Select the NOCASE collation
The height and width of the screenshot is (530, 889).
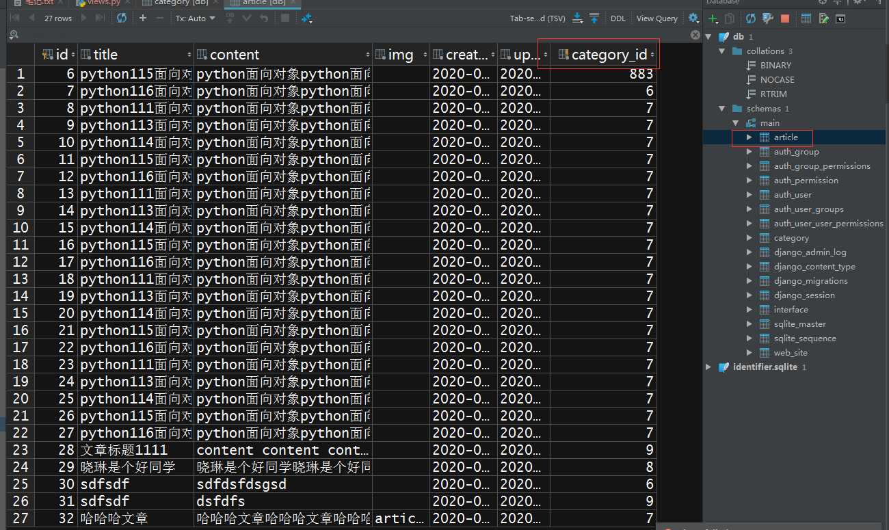777,80
